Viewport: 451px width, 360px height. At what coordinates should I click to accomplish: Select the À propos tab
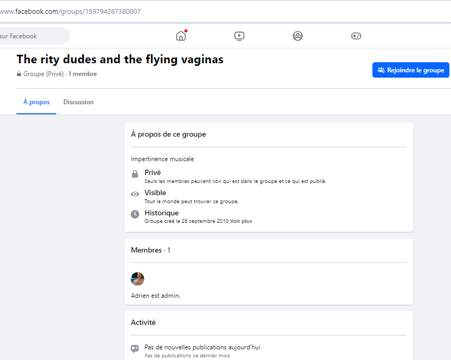(37, 102)
